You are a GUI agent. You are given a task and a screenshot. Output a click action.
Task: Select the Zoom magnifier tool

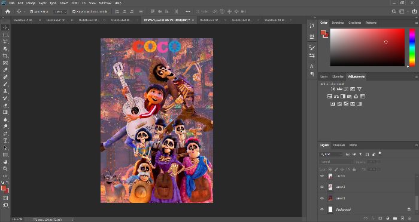coord(5,169)
